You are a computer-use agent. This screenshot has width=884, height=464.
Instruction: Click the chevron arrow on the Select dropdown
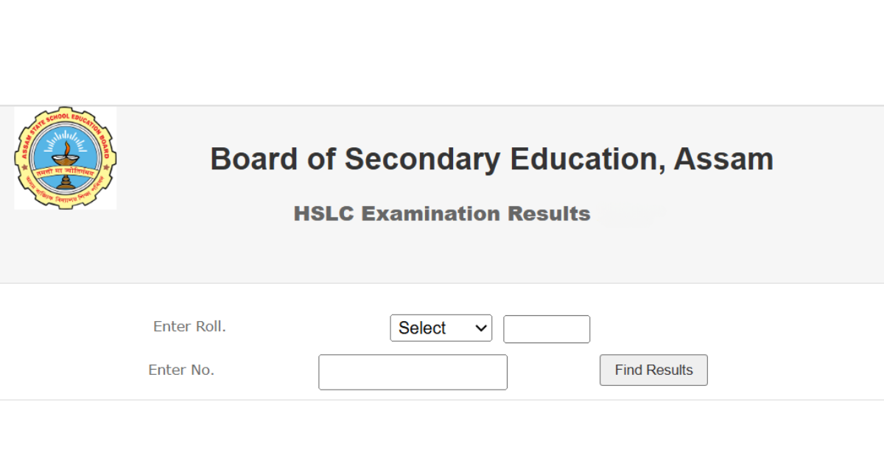point(482,328)
